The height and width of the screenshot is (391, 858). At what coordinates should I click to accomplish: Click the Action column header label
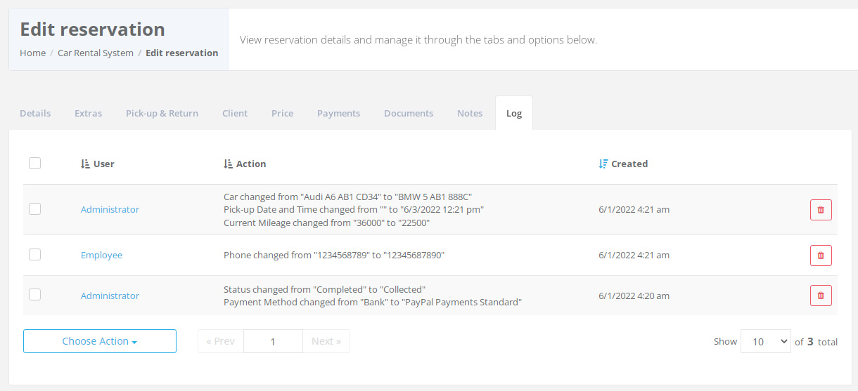pyautogui.click(x=251, y=164)
